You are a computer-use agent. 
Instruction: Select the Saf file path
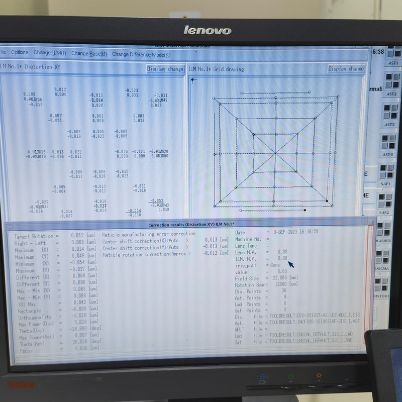(311, 341)
